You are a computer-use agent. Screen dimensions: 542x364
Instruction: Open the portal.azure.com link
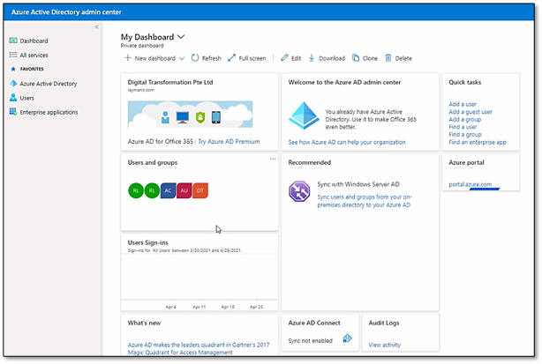point(470,184)
